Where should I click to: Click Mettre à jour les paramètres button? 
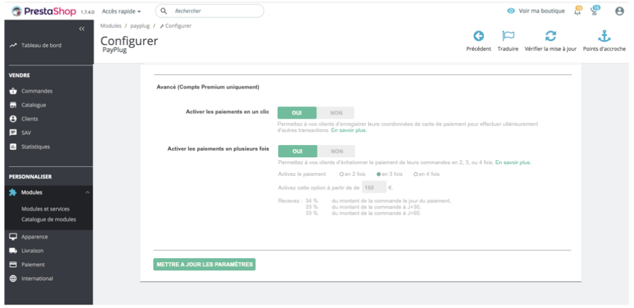pos(205,264)
